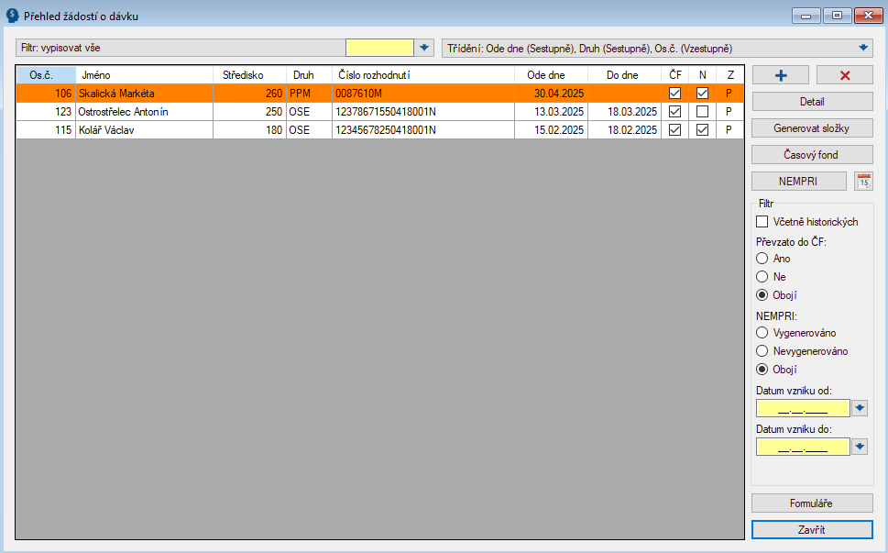Click the 'Generovat složky' button
Viewport: 888px width, 553px height.
click(x=811, y=127)
